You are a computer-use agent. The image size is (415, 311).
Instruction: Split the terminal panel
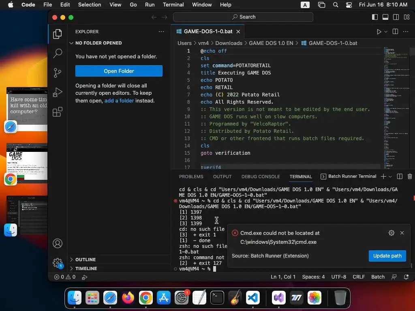tap(400, 177)
